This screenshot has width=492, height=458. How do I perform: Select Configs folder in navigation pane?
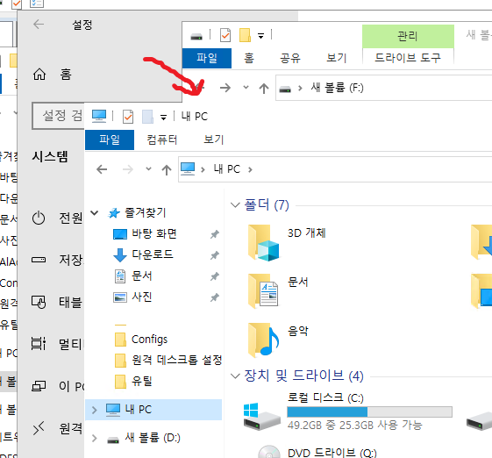[150, 340]
